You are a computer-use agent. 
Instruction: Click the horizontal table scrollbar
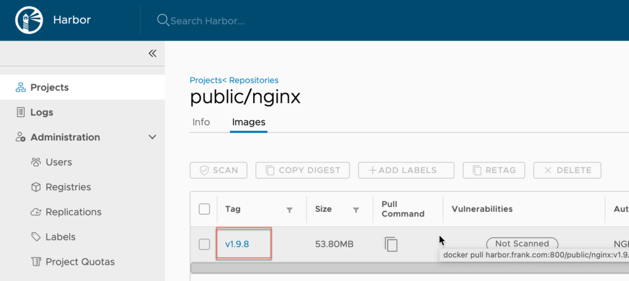(409, 268)
